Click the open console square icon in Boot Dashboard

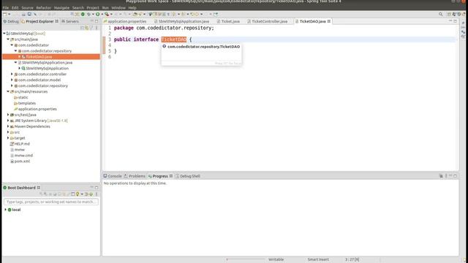pos(73,194)
